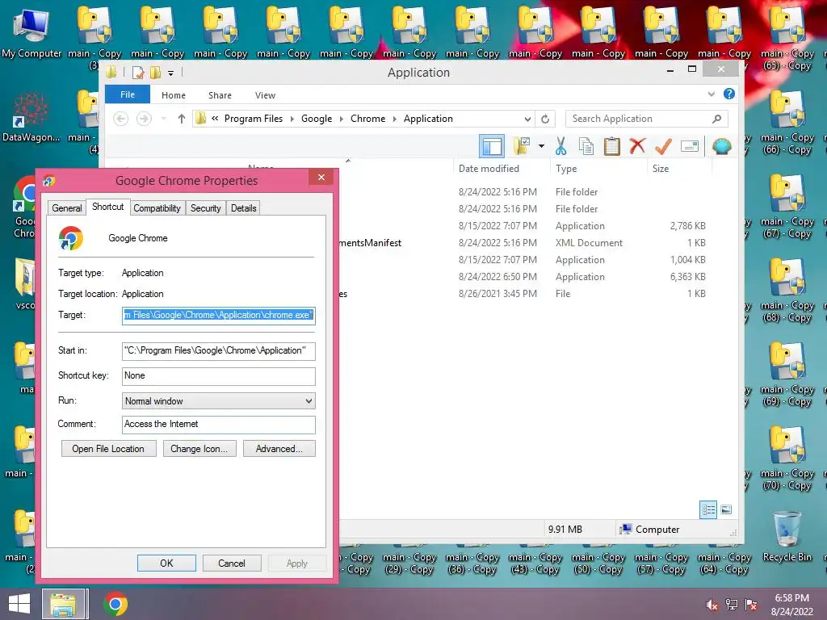The height and width of the screenshot is (620, 827).
Task: Open Explorer help via question mark icon
Action: (729, 94)
